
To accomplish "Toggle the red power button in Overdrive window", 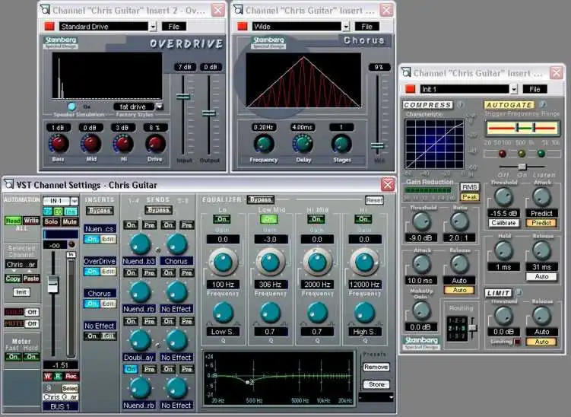I will (49, 26).
